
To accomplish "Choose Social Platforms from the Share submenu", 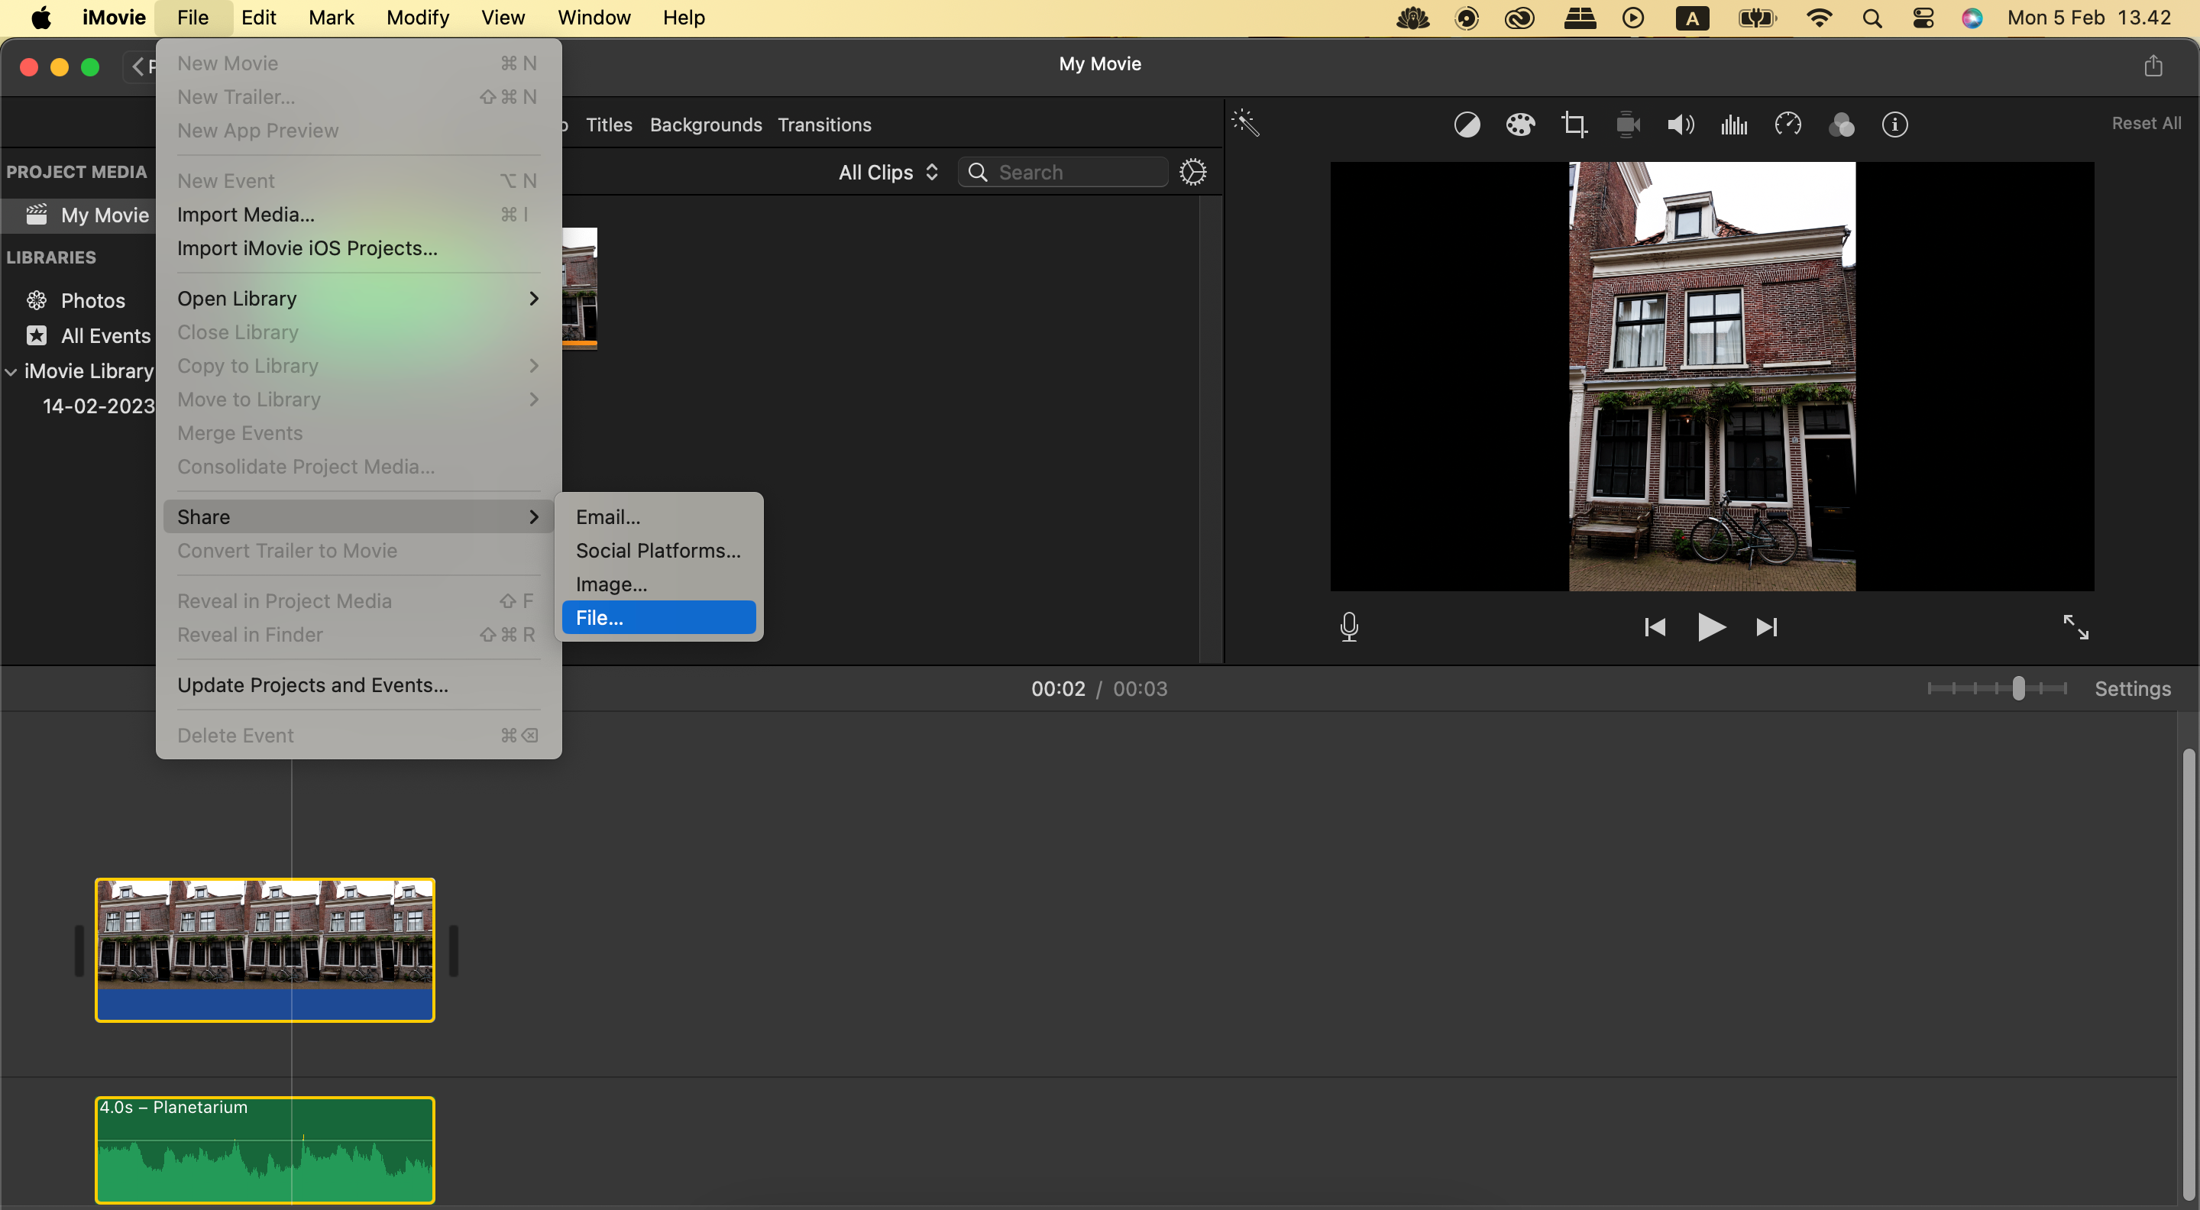I will point(657,550).
